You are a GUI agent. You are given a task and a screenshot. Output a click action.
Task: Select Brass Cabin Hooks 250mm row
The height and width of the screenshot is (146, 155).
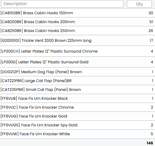click(x=77, y=31)
